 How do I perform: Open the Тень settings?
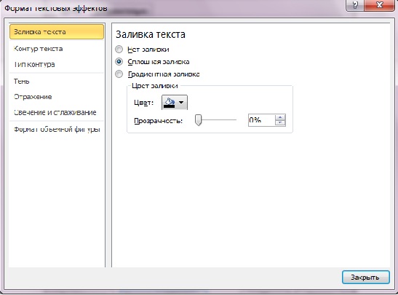point(22,82)
